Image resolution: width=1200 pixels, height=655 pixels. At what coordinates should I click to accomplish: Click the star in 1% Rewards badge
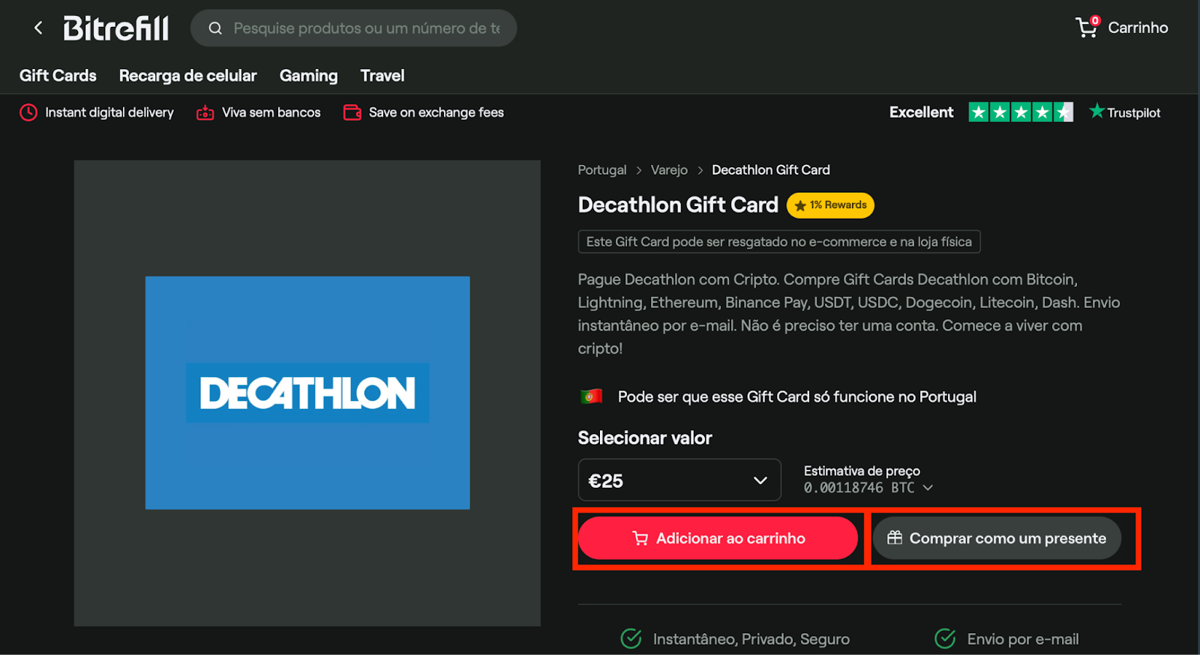click(800, 205)
